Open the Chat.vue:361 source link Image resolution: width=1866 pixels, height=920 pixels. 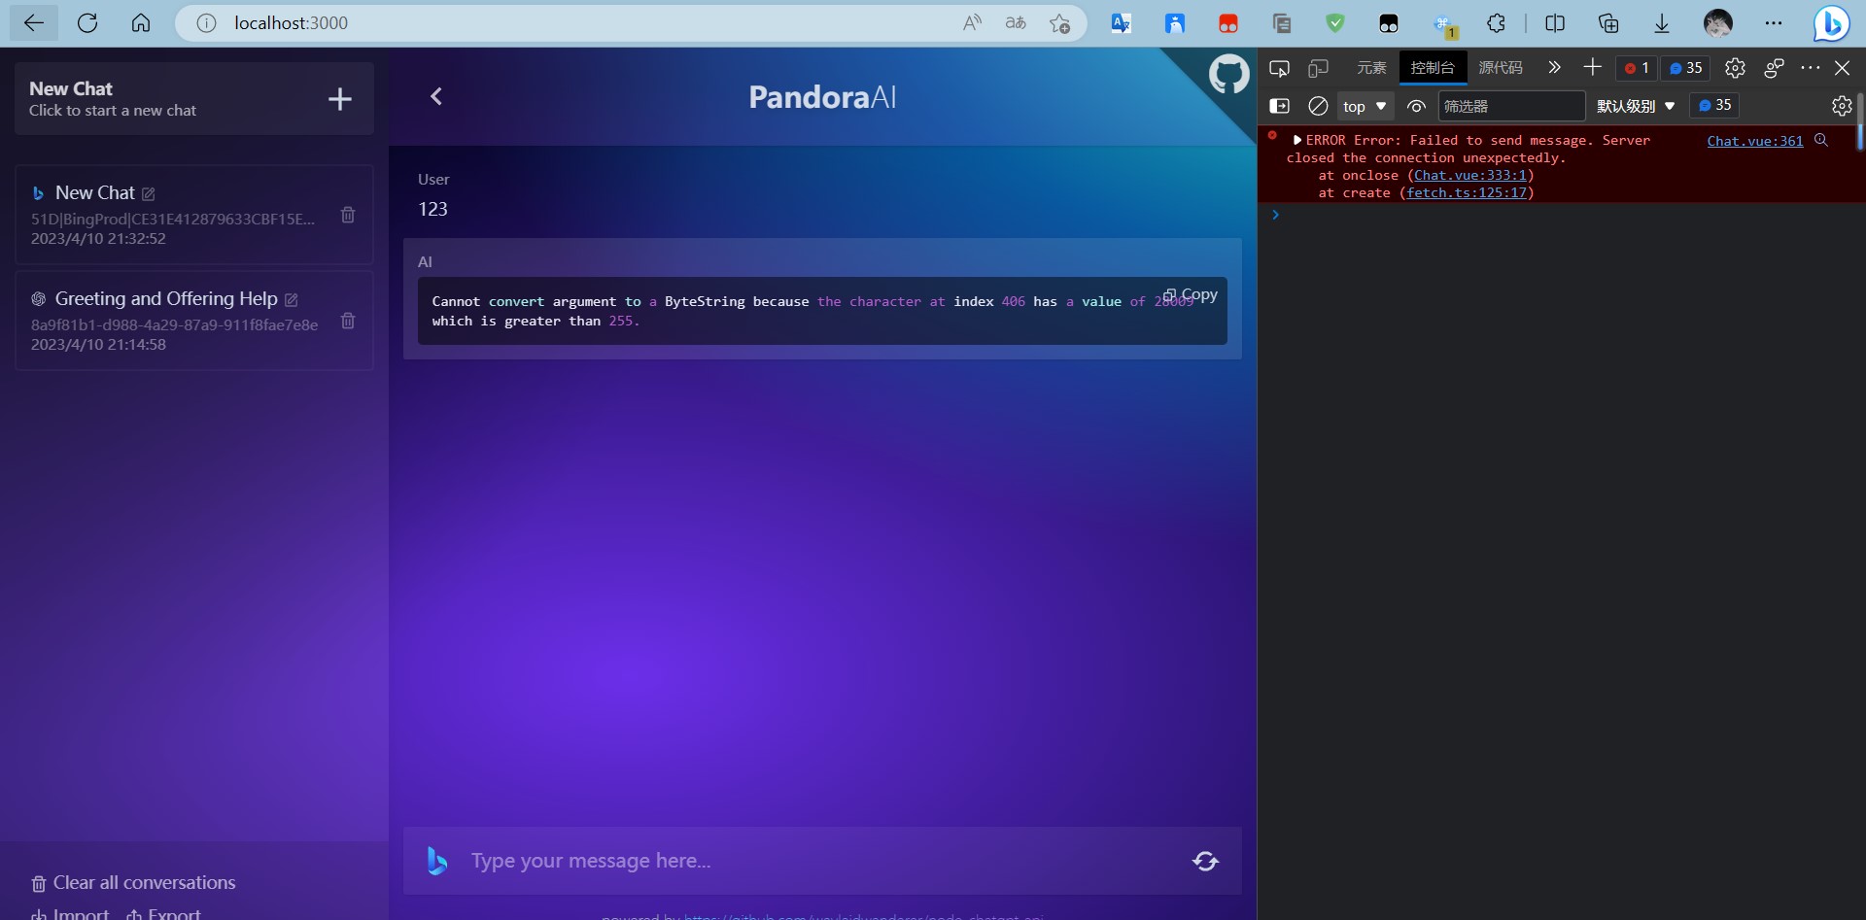[x=1755, y=141]
